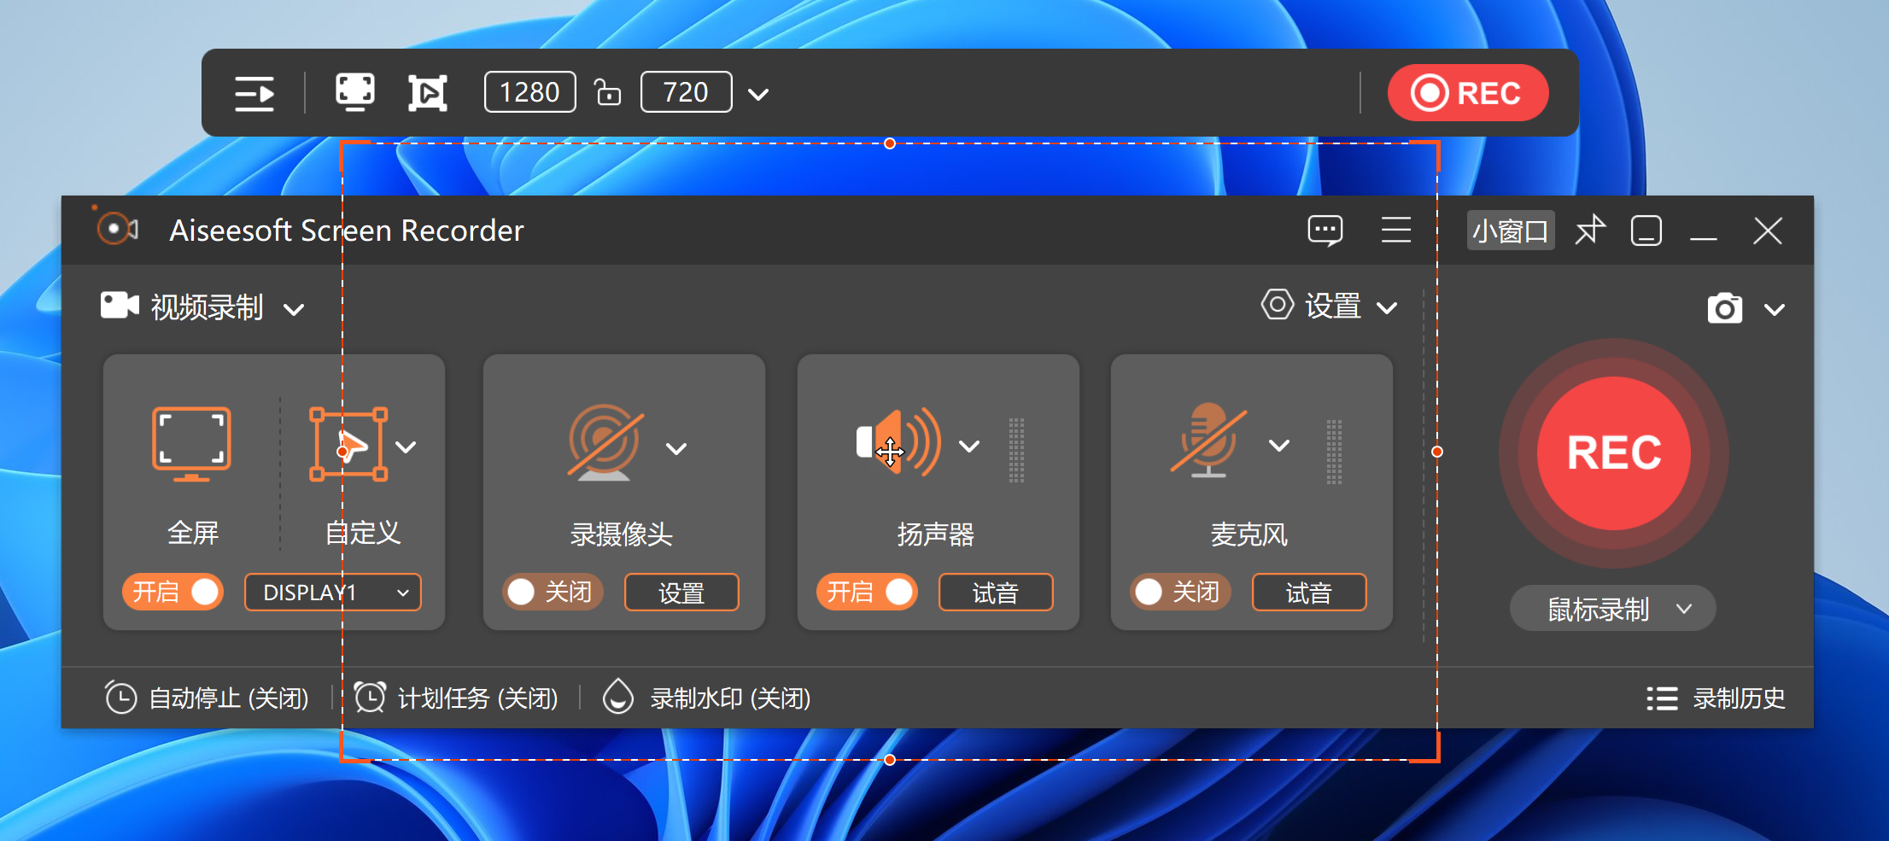The width and height of the screenshot is (1889, 841).
Task: Toggle the screen capture 开启 switch
Action: [x=173, y=592]
